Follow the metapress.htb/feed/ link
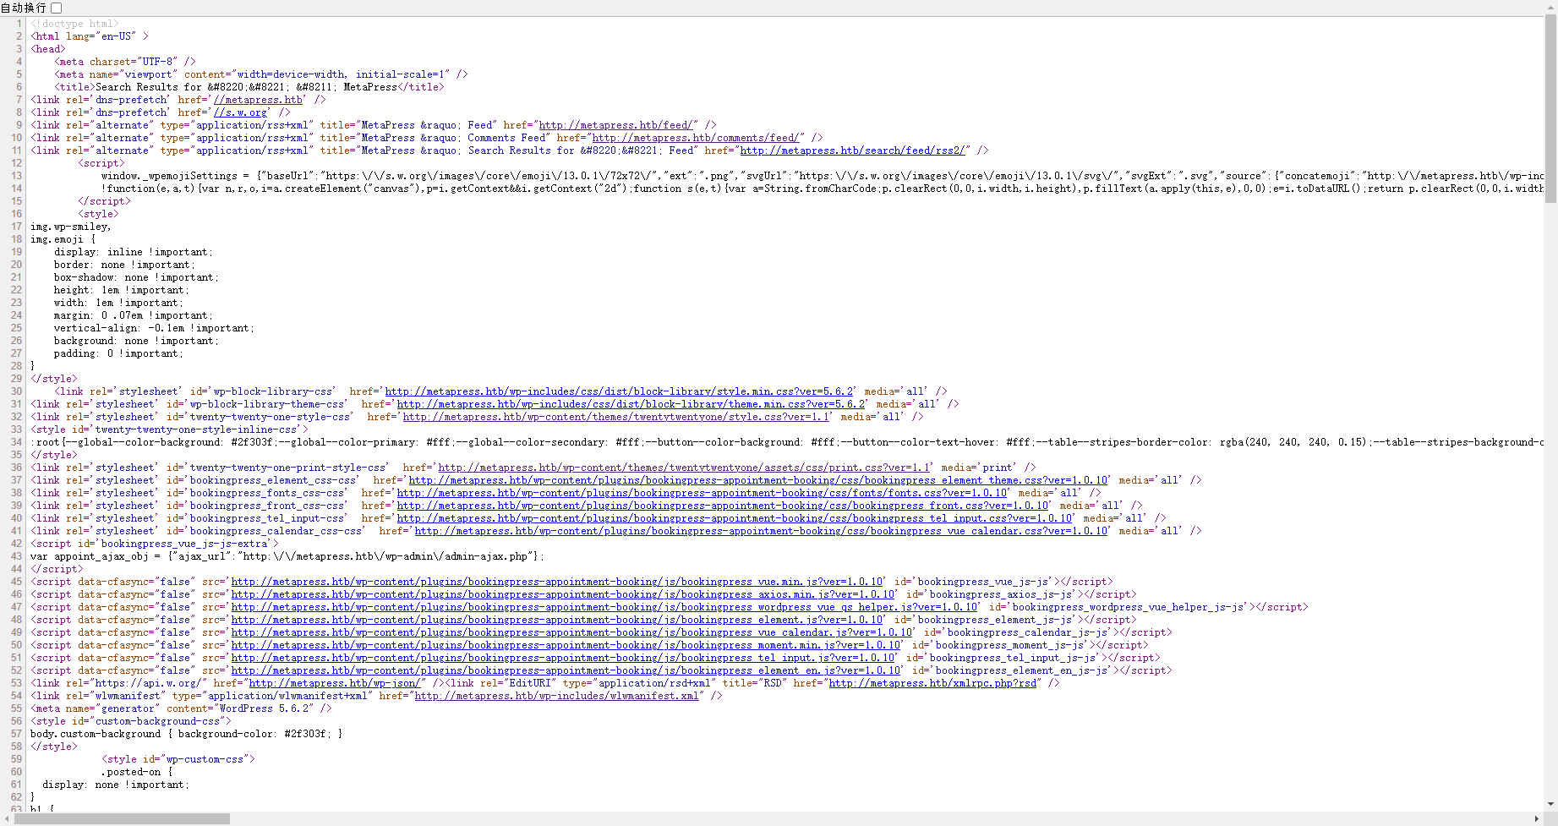The height and width of the screenshot is (826, 1558). tap(618, 125)
